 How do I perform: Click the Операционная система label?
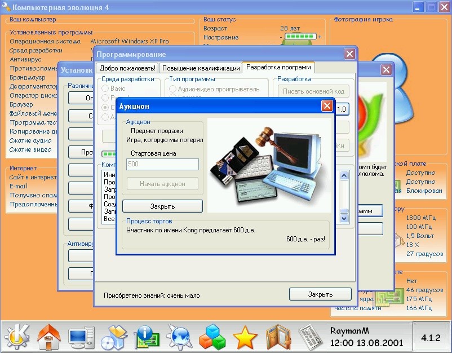pos(45,41)
